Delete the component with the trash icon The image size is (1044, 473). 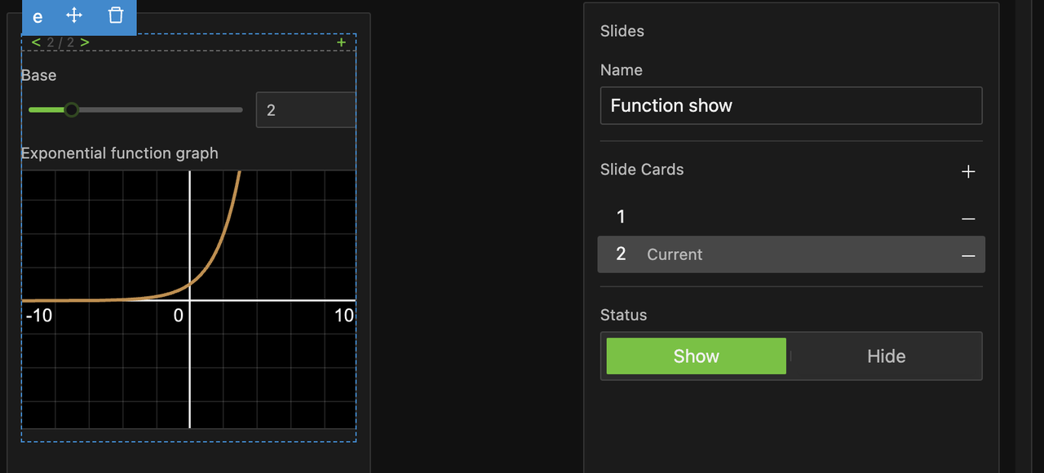click(116, 15)
